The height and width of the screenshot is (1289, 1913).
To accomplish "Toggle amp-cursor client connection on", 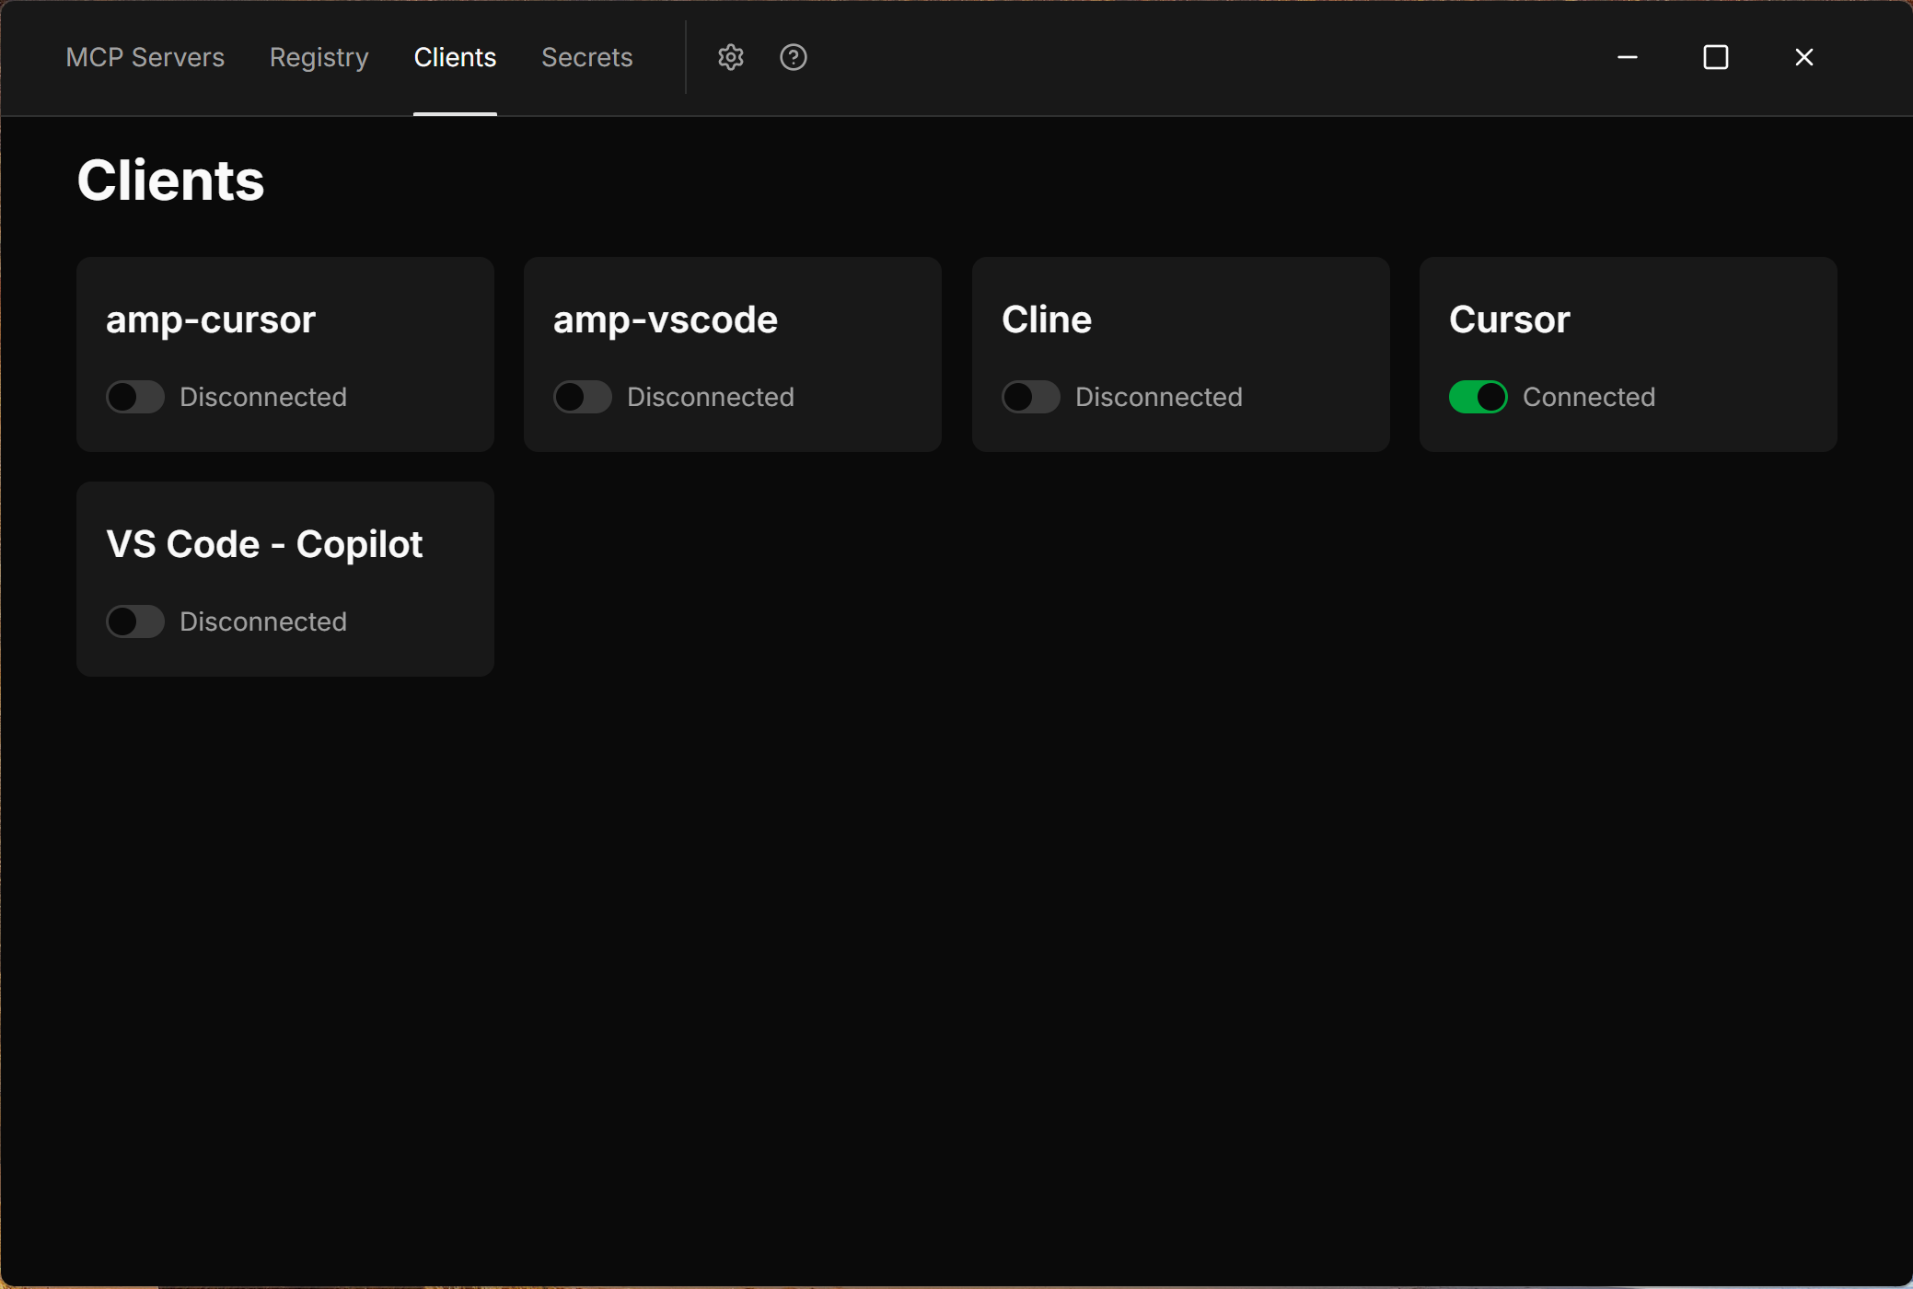I will (x=134, y=397).
